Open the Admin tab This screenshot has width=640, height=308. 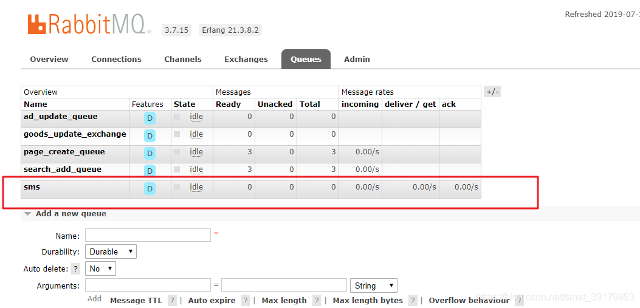point(357,59)
